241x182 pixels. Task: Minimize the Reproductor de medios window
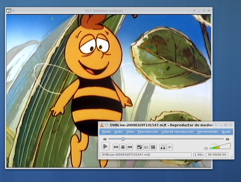tap(221, 125)
